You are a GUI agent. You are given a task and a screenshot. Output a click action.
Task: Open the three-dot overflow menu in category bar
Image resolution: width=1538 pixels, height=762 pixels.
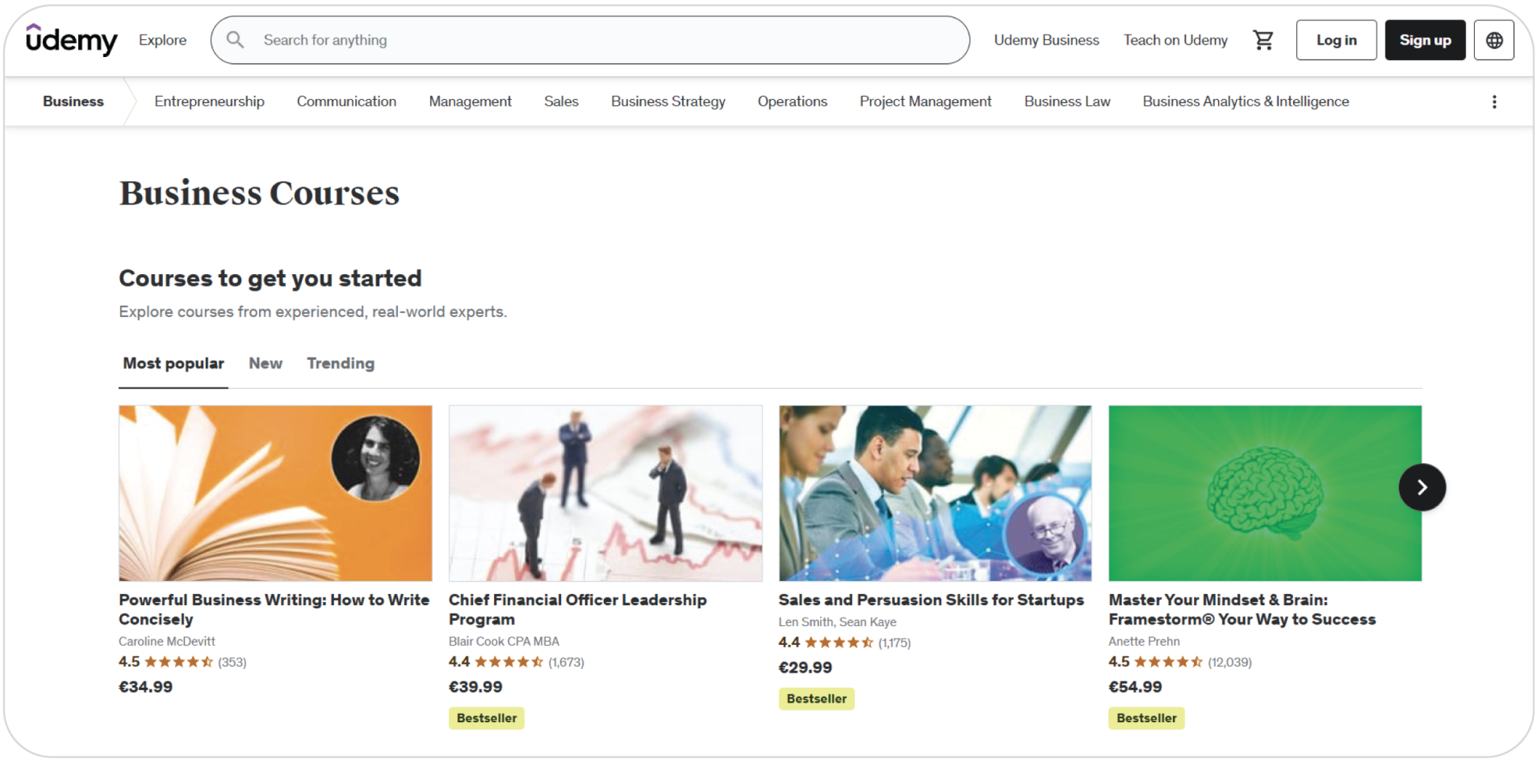(1494, 101)
